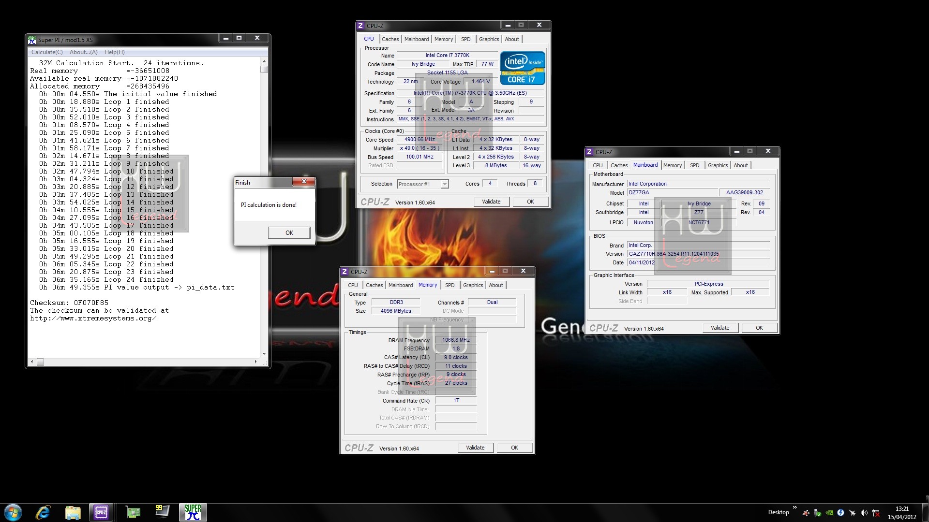Select the purple CPU-Z taskbar icon
929x522 pixels.
pyautogui.click(x=101, y=512)
